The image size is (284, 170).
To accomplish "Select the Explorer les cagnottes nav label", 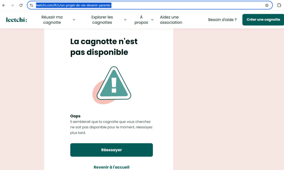I will pos(102,19).
